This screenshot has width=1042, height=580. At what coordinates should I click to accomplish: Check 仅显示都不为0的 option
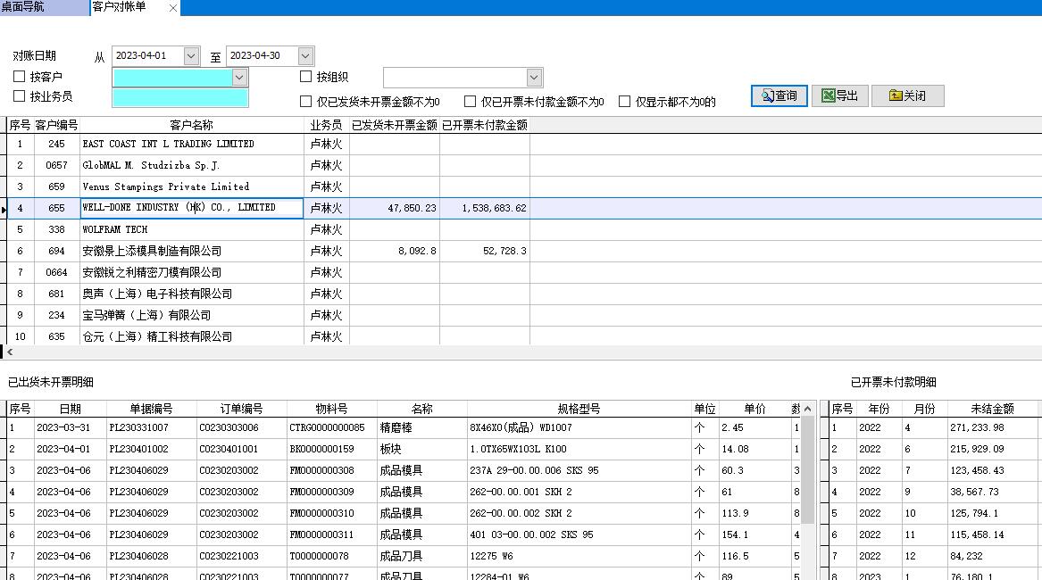point(624,101)
